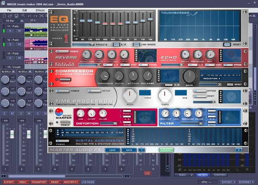Open the Reverb preset dropdown
The width and height of the screenshot is (258, 185).
pyautogui.click(x=90, y=65)
